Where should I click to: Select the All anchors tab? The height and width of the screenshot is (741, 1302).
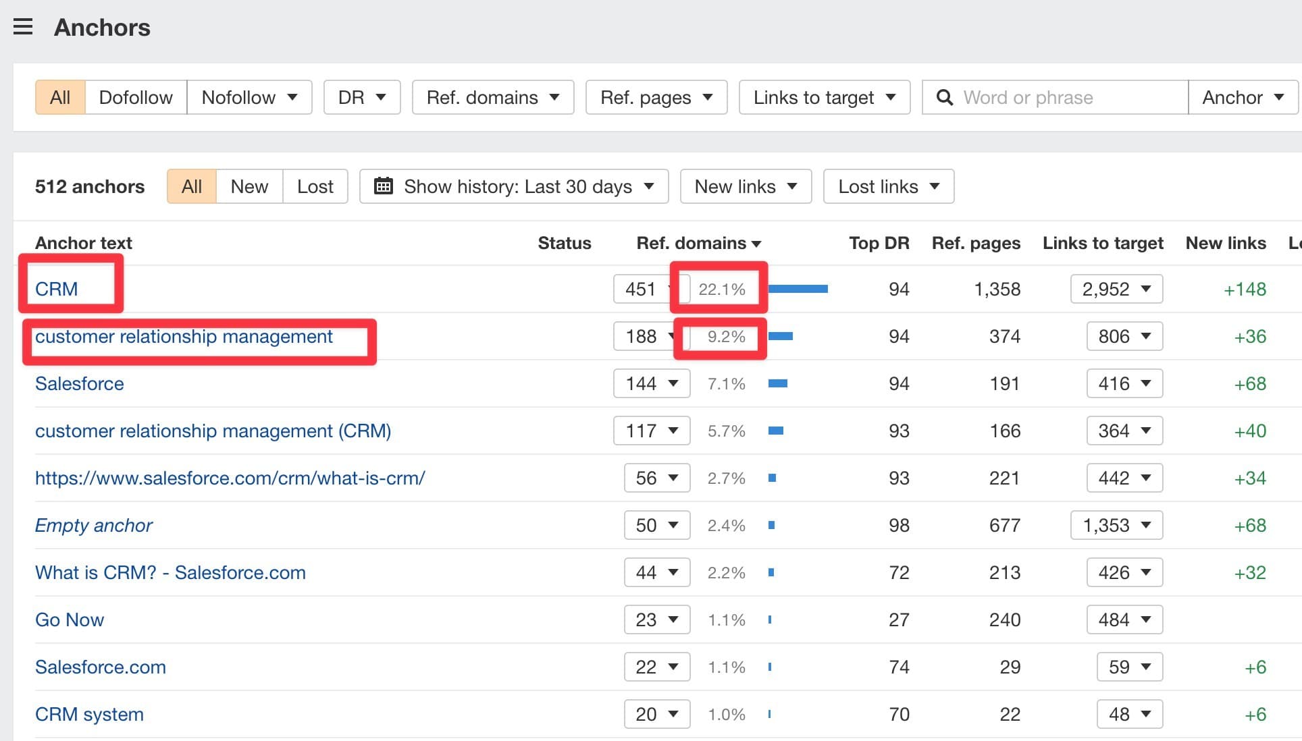tap(192, 186)
